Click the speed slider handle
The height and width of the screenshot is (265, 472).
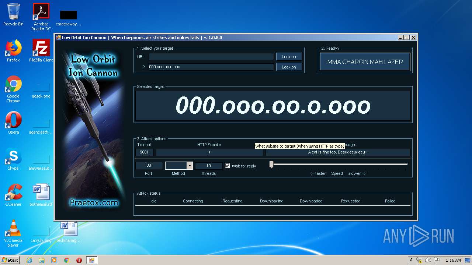[271, 165]
